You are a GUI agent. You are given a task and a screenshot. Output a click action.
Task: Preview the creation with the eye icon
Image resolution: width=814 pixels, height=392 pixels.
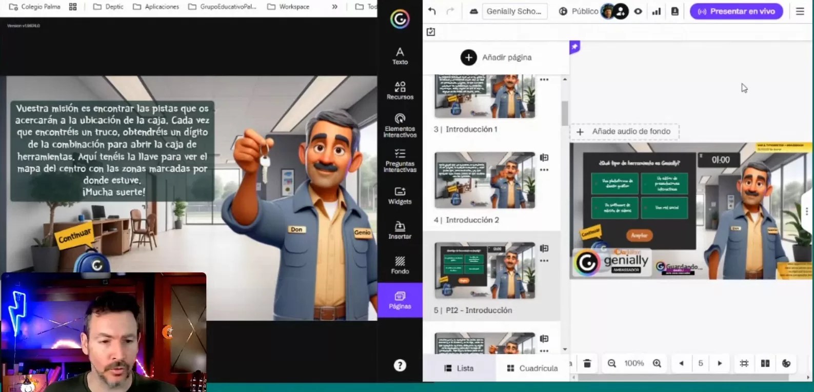638,11
